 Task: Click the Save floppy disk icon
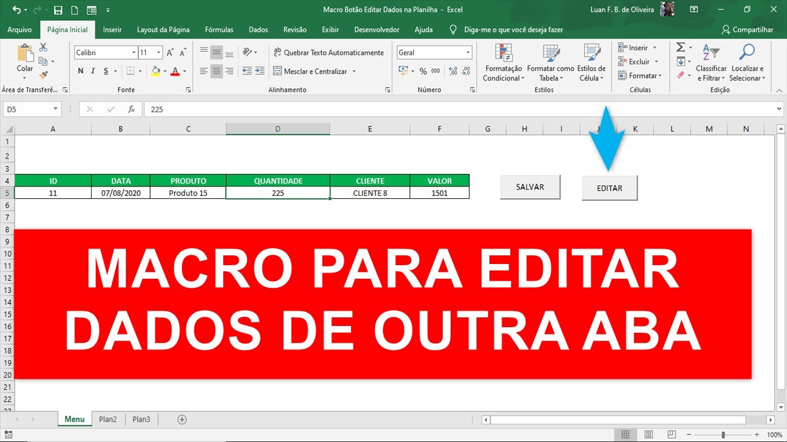(x=58, y=10)
